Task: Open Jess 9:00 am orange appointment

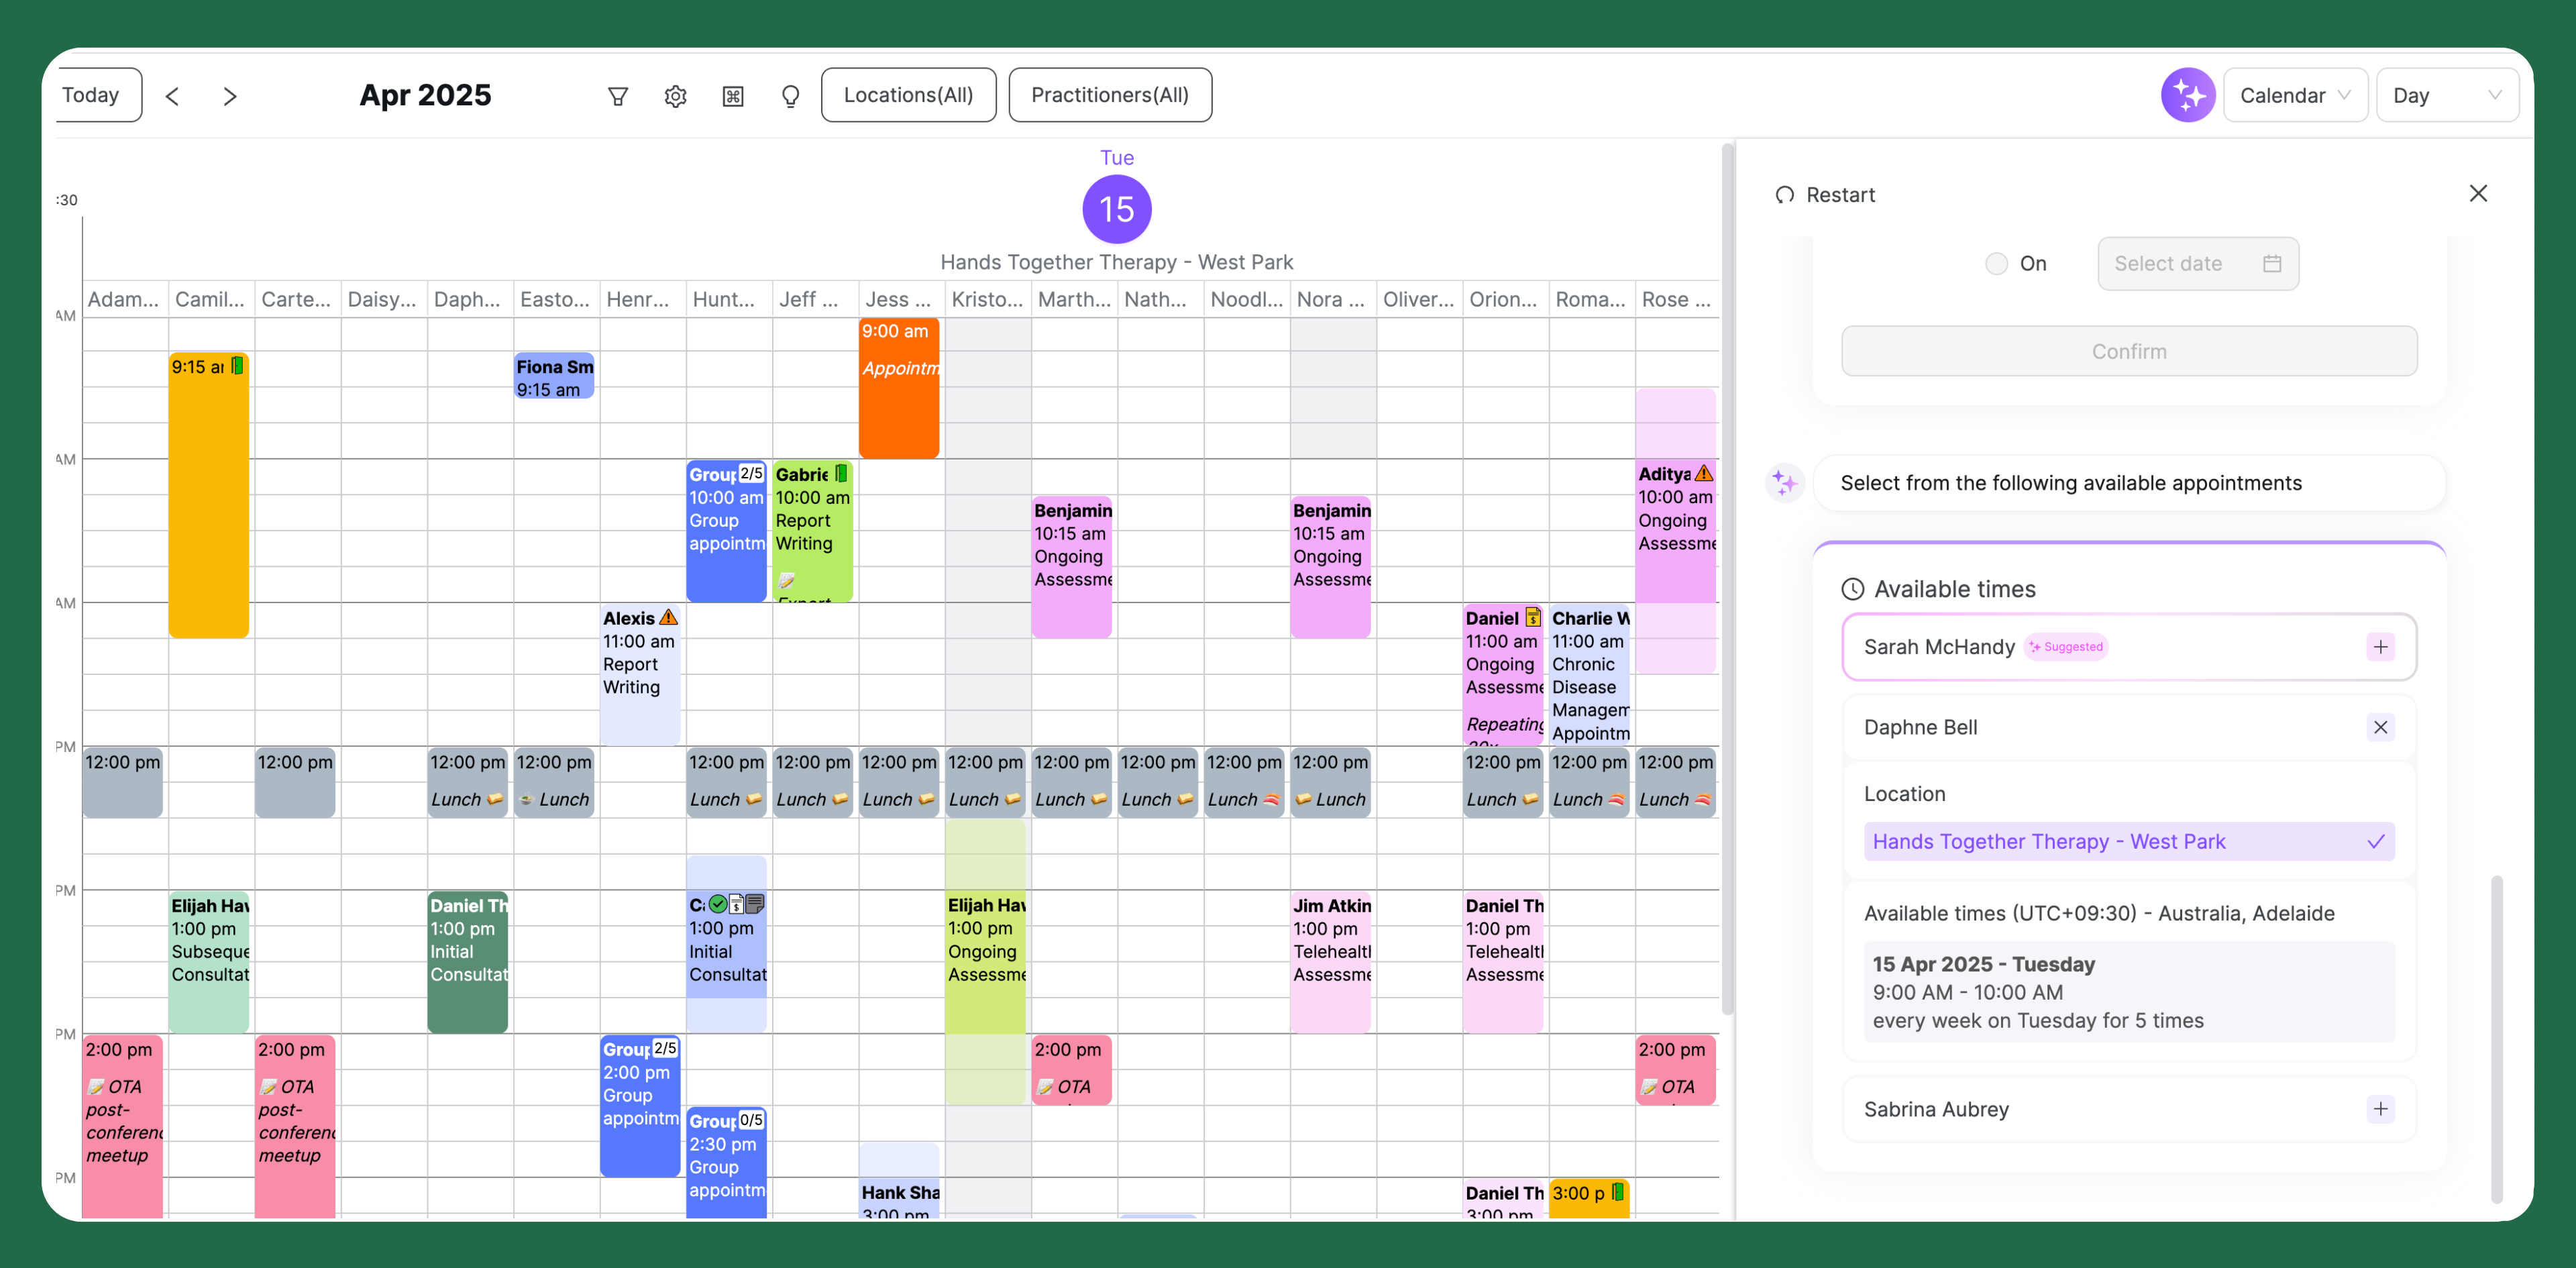Action: [x=898, y=388]
